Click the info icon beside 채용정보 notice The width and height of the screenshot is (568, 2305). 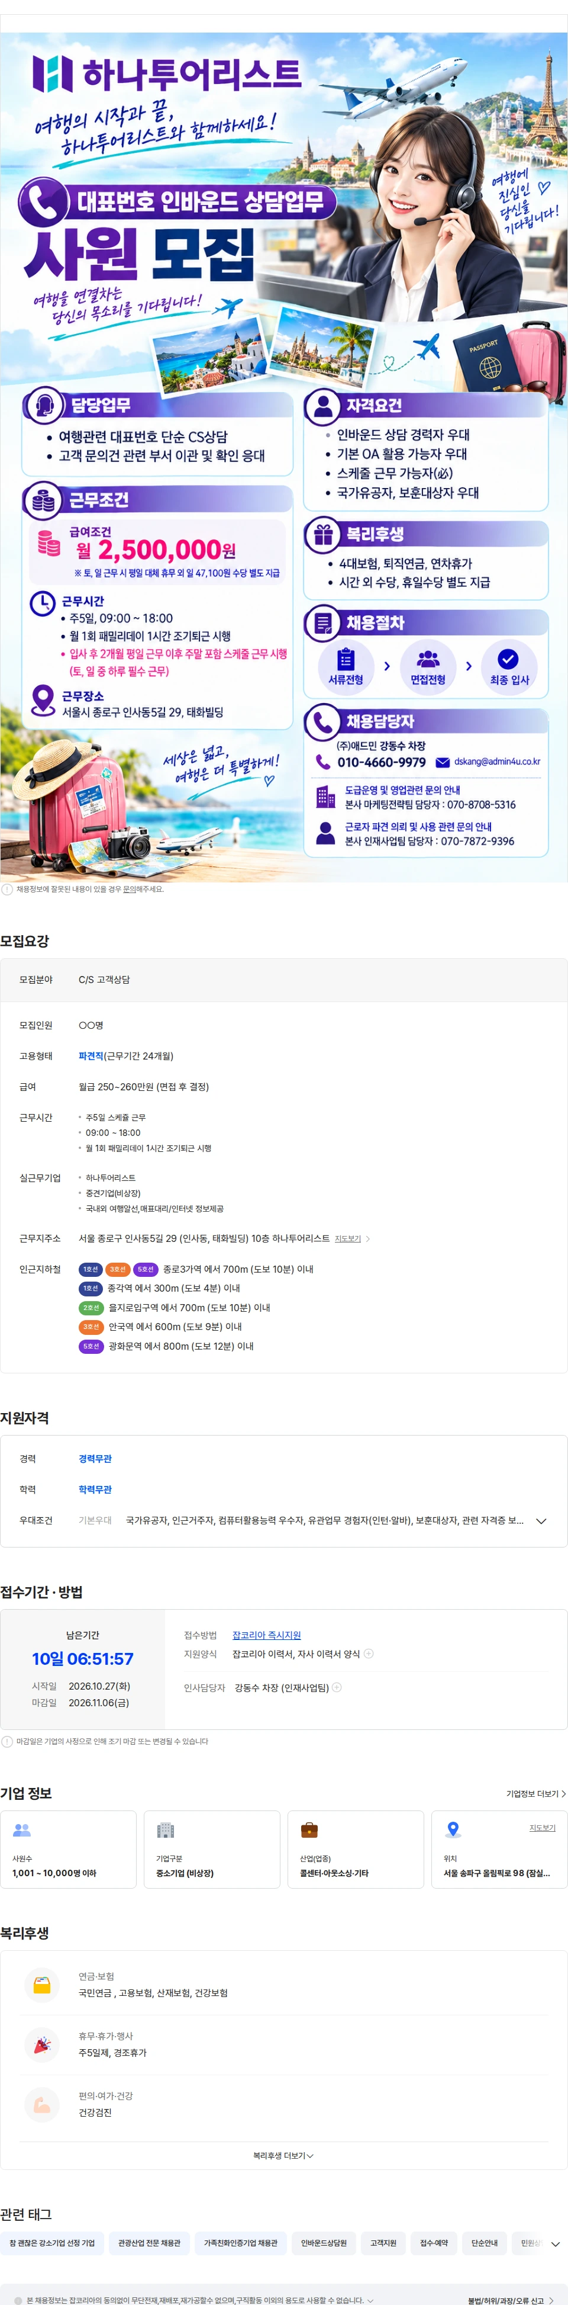(7, 890)
